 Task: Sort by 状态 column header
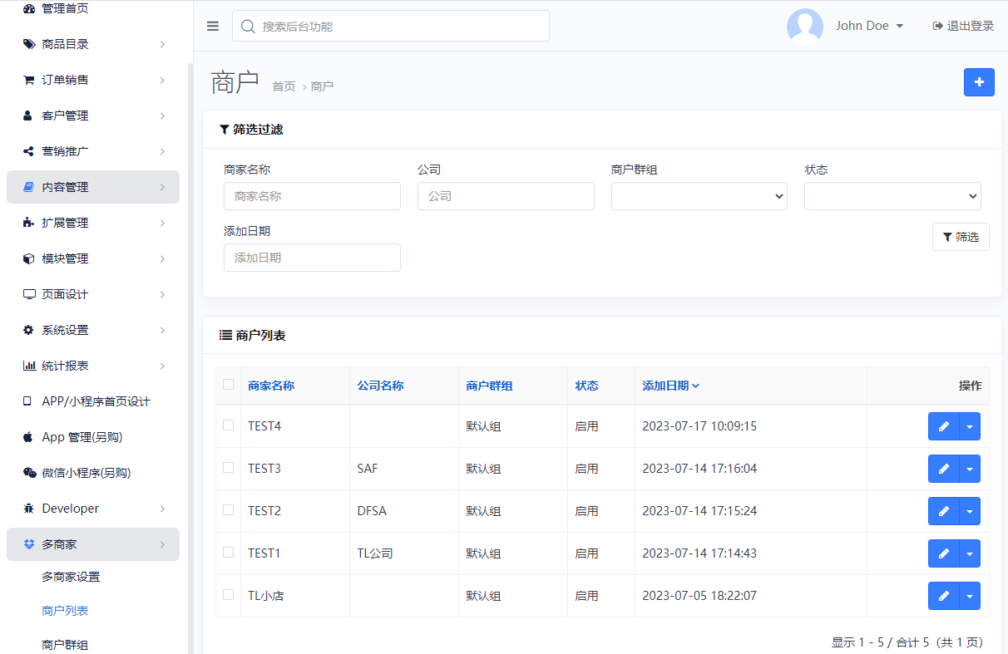coord(586,386)
